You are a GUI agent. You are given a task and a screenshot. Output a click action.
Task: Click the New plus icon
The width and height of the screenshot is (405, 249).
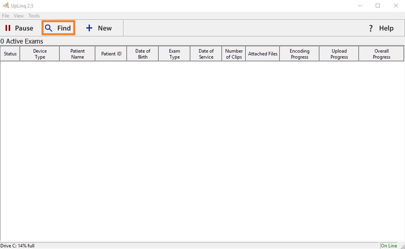tap(89, 28)
